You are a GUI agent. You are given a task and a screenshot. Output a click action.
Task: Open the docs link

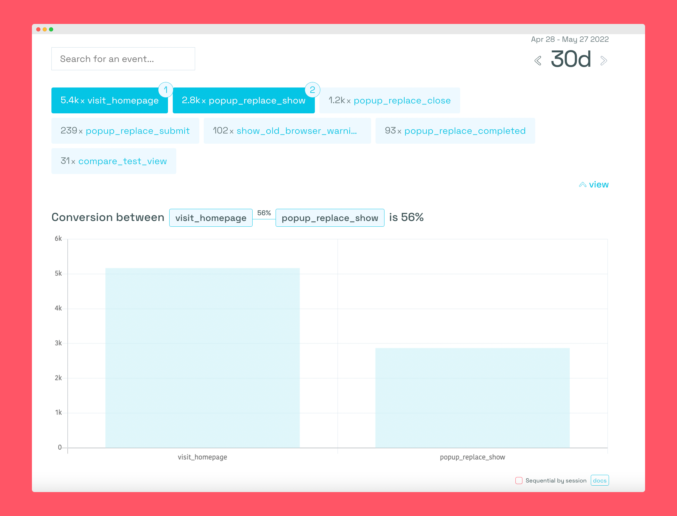[600, 481]
